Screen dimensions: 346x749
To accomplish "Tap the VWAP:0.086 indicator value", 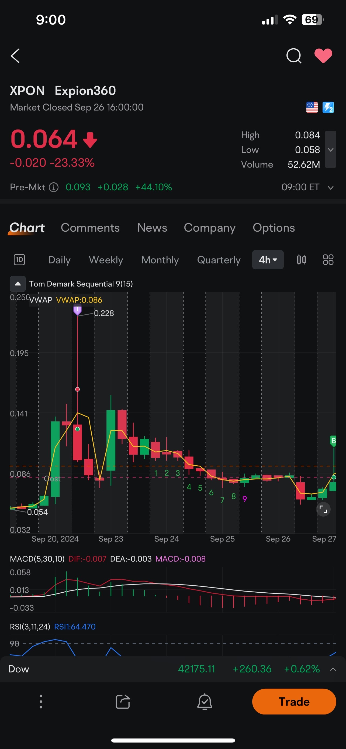I will coord(79,300).
